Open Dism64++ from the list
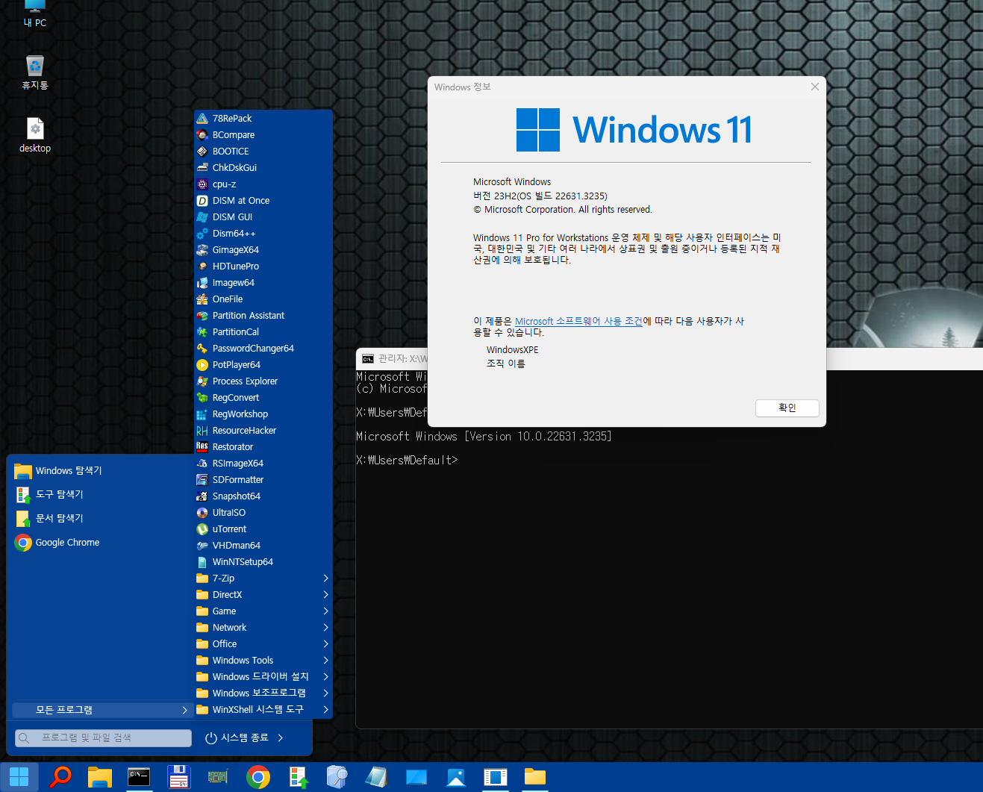The image size is (983, 792). [263, 233]
